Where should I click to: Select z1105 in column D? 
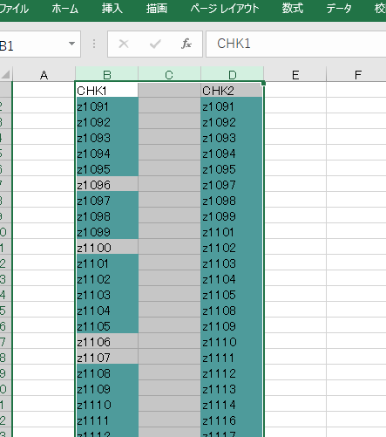click(232, 295)
